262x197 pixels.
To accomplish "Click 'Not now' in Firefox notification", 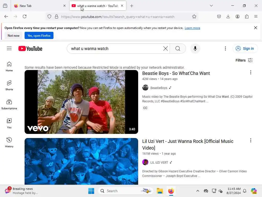I will pos(14,35).
